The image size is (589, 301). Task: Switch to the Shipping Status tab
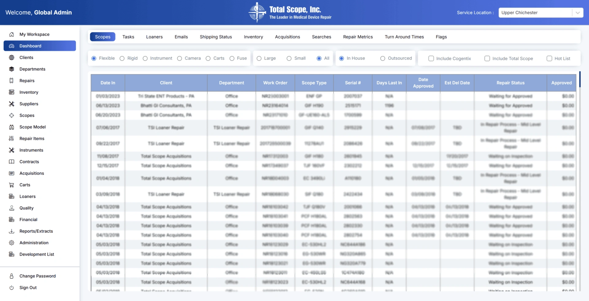[x=216, y=37]
